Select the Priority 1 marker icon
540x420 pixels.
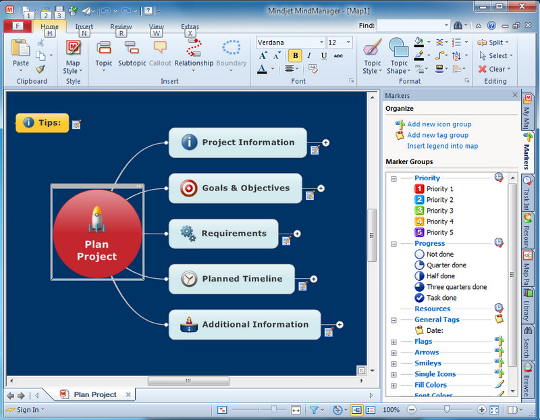(x=418, y=189)
